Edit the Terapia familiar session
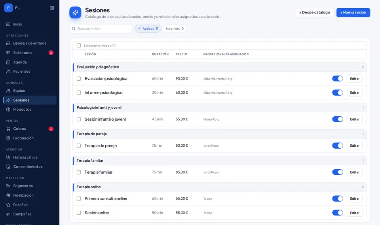The height and width of the screenshot is (225, 380). 355,172
